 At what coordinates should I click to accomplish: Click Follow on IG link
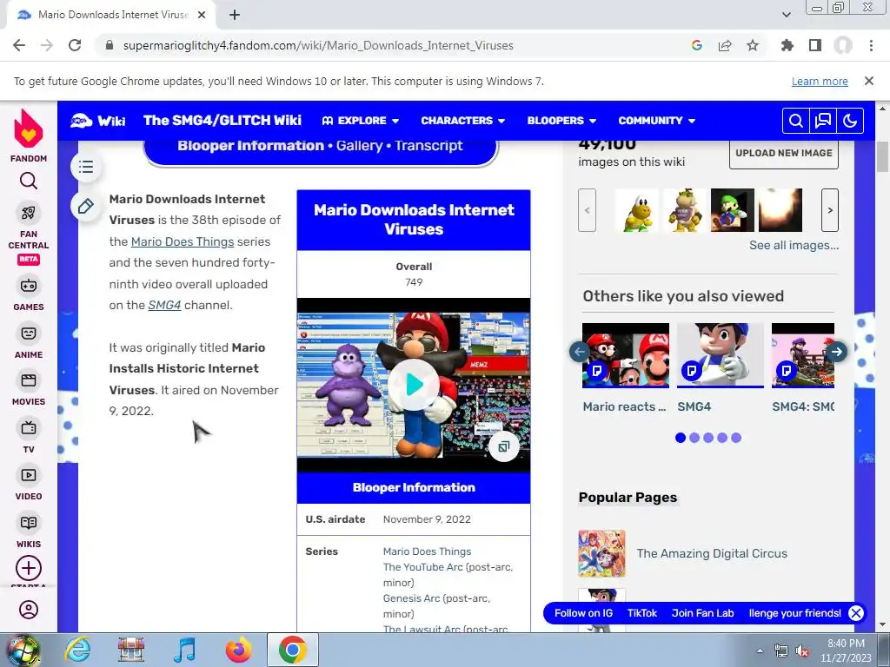pos(583,613)
